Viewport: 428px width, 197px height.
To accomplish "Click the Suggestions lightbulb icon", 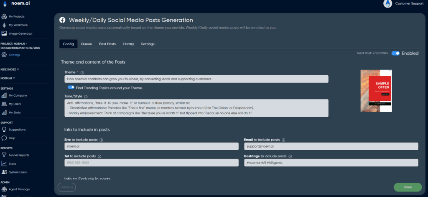I will point(4,130).
